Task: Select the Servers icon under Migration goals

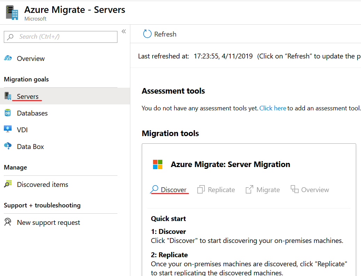Action: point(8,96)
